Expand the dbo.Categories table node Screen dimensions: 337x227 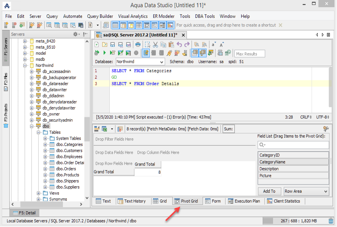point(46,144)
